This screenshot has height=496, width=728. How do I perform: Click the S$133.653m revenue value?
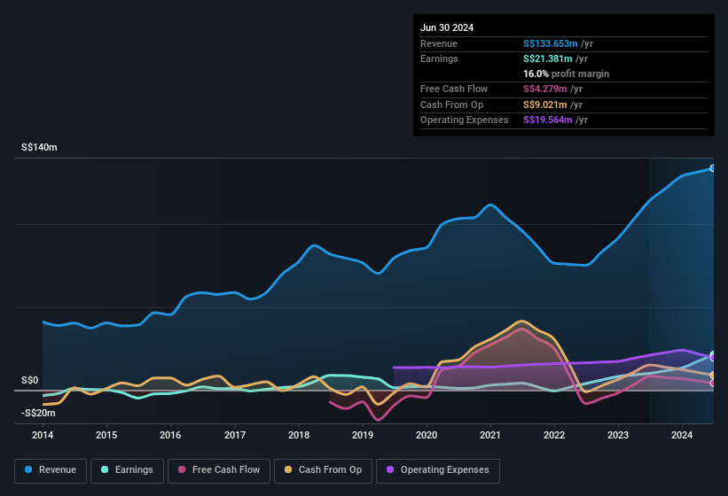point(550,43)
